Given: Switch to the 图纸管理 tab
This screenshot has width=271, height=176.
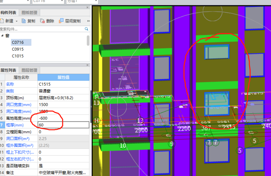Looking at the screenshot, I should point(29,13).
